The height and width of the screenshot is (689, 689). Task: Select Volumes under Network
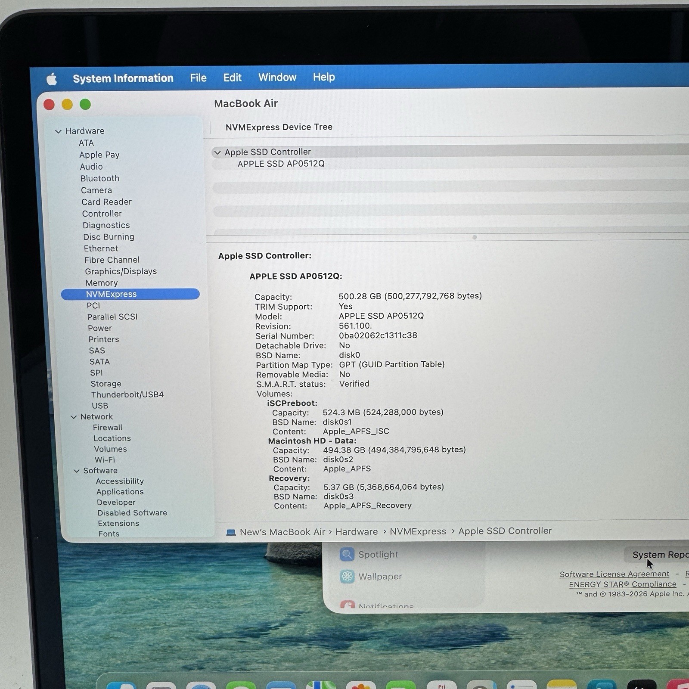[x=111, y=449]
